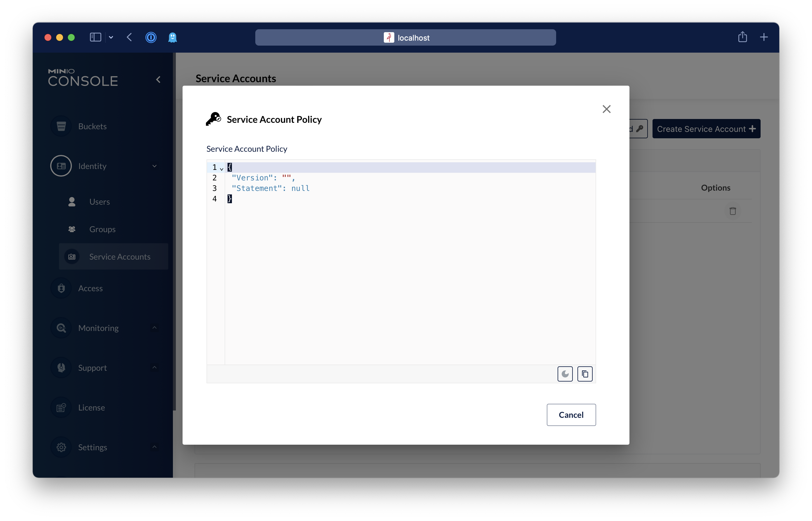Click the Cancel button
812x521 pixels.
571,415
